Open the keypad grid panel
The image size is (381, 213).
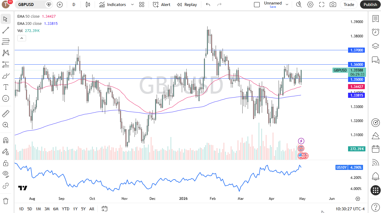[375, 190]
